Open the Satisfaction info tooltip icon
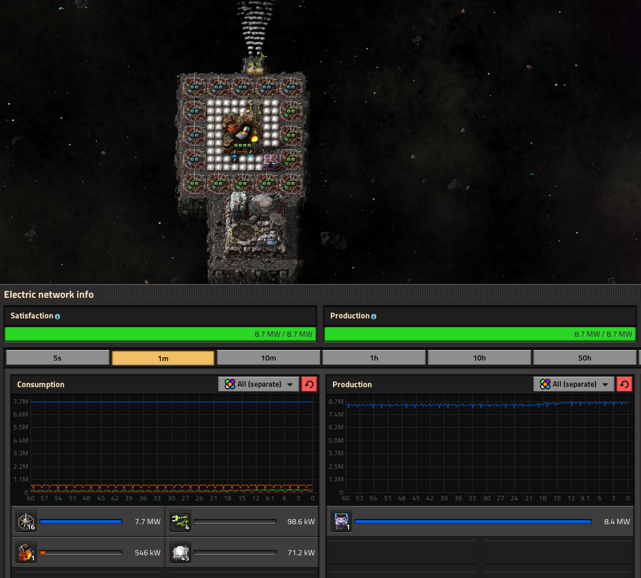Viewport: 641px width, 578px height. pos(57,317)
